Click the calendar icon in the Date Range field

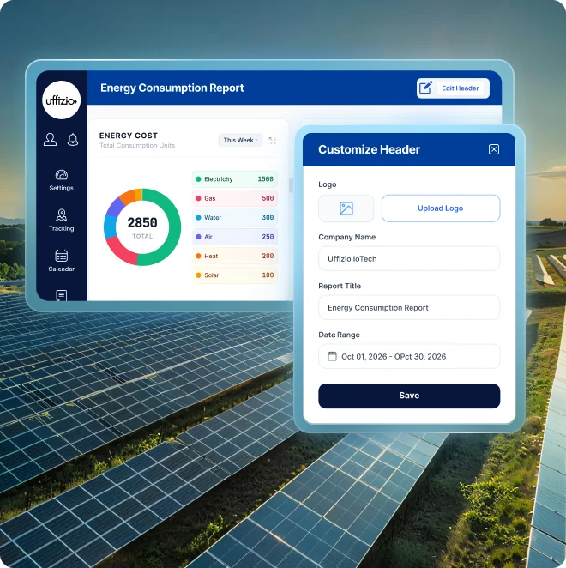[x=332, y=356]
